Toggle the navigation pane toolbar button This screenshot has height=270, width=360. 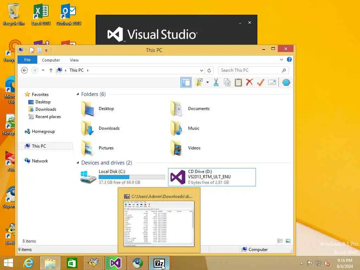click(186, 82)
